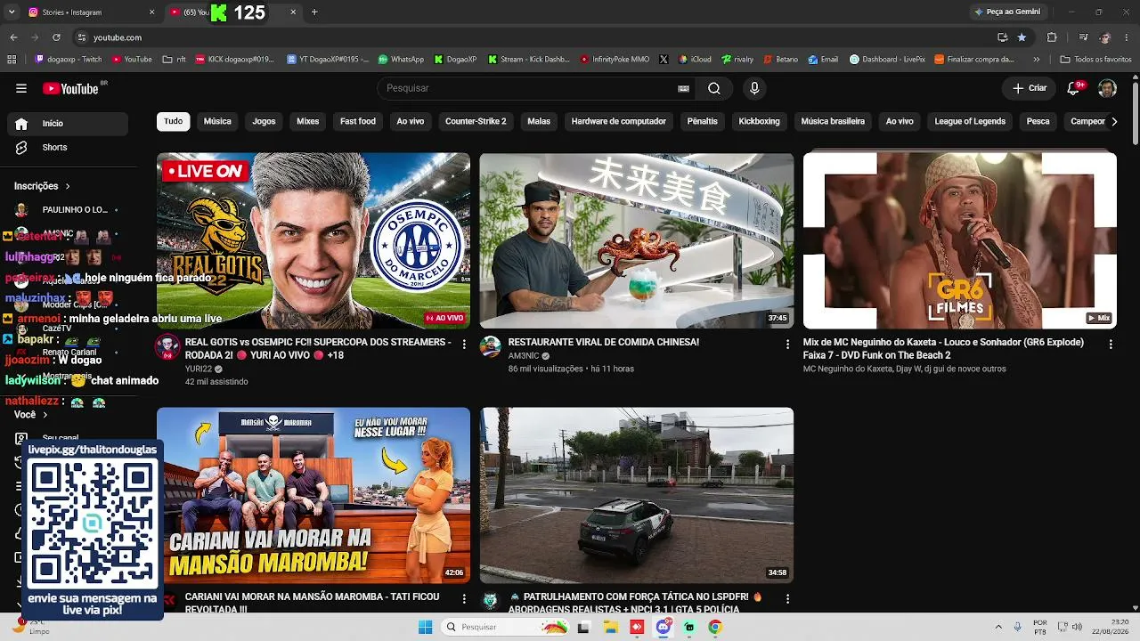The width and height of the screenshot is (1140, 641).
Task: Go back with the browser back arrow
Action: click(x=13, y=37)
